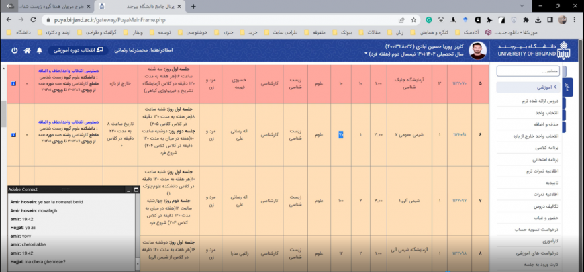Open درخواست های آموزشی sidebar item
Screen dimensions: 584x272
[538, 253]
